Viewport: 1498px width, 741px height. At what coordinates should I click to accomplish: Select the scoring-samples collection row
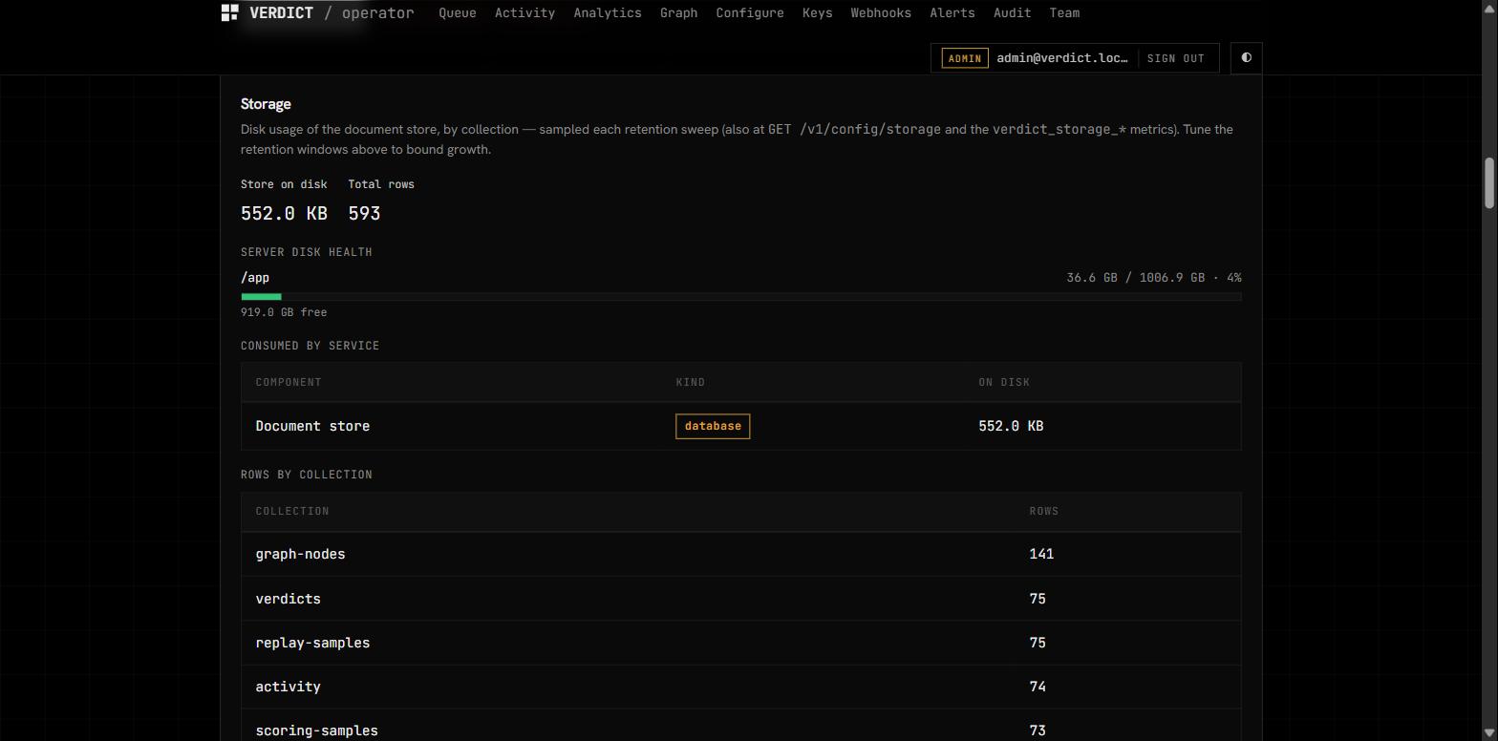(741, 726)
